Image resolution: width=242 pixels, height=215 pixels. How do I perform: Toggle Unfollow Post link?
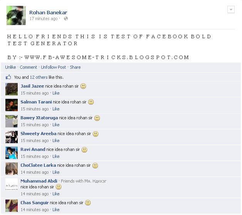pos(54,67)
